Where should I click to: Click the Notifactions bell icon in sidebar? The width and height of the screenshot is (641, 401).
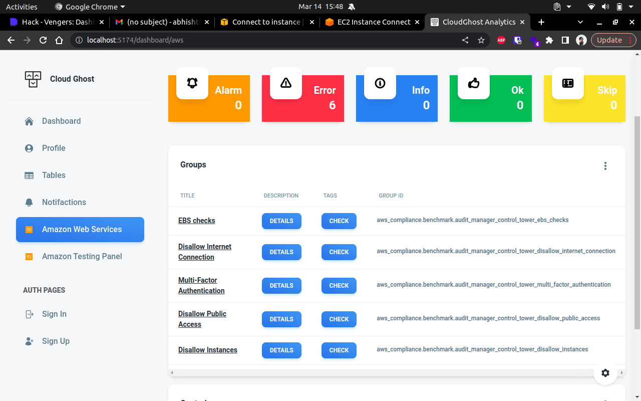[29, 203]
